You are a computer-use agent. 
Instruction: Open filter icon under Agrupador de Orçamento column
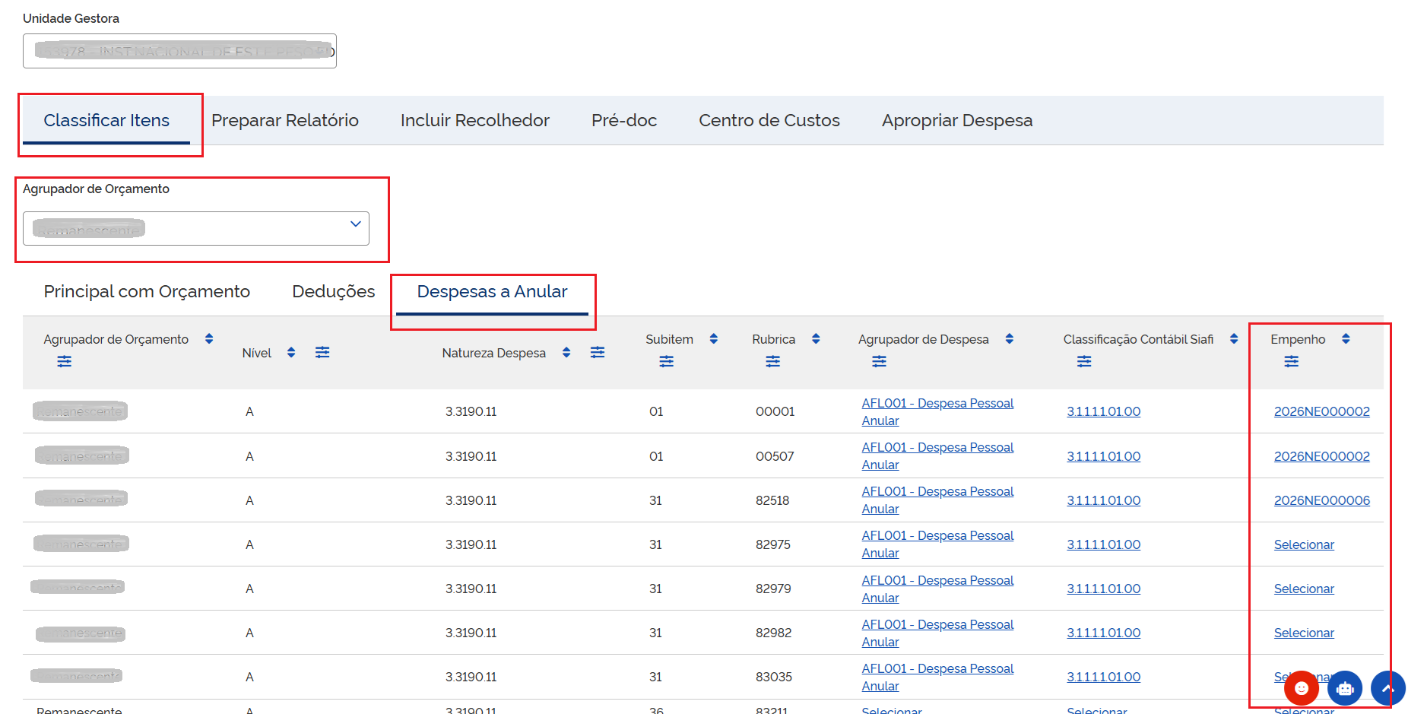pyautogui.click(x=64, y=361)
